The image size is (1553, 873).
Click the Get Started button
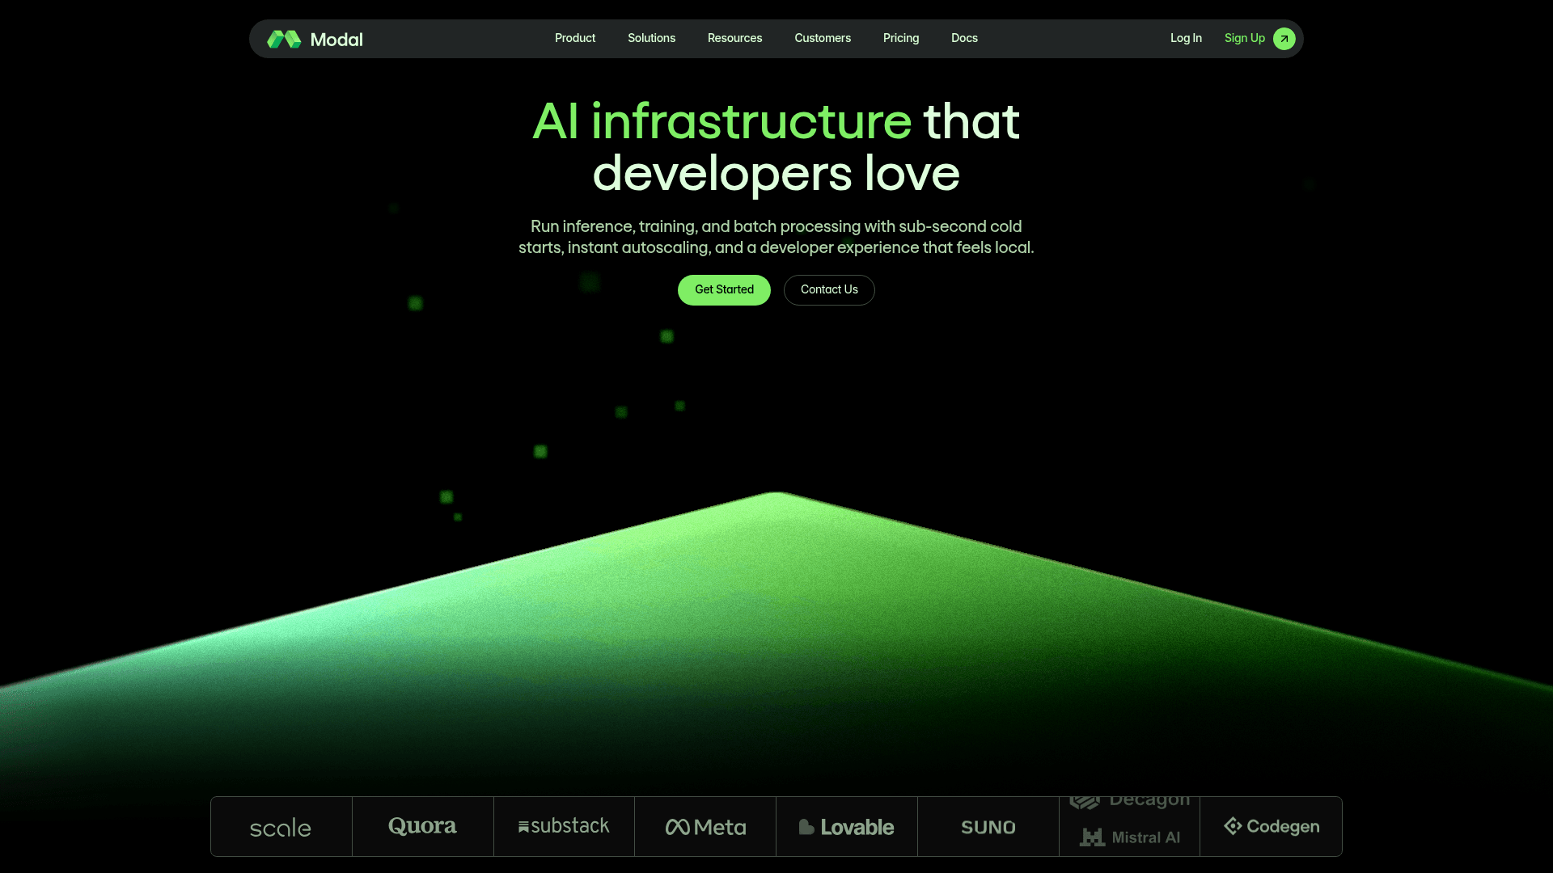coord(724,289)
